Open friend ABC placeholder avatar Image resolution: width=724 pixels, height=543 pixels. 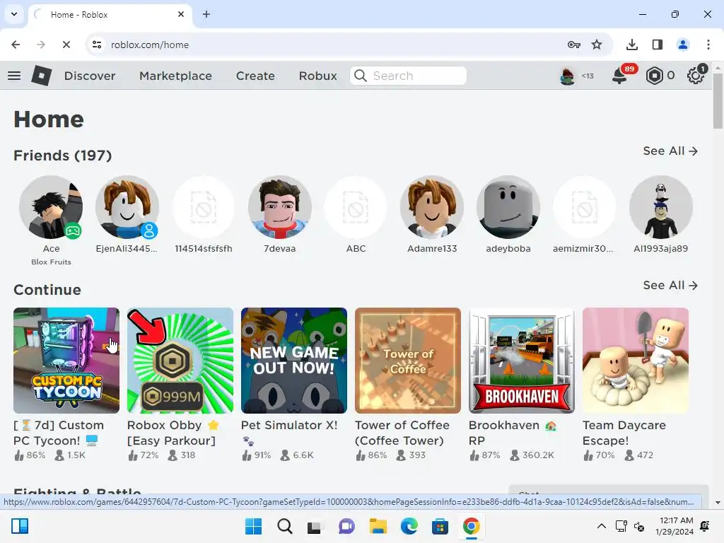point(356,207)
